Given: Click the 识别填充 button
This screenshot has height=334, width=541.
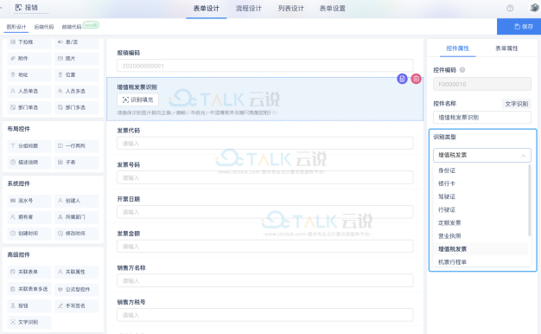Looking at the screenshot, I should coord(137,100).
